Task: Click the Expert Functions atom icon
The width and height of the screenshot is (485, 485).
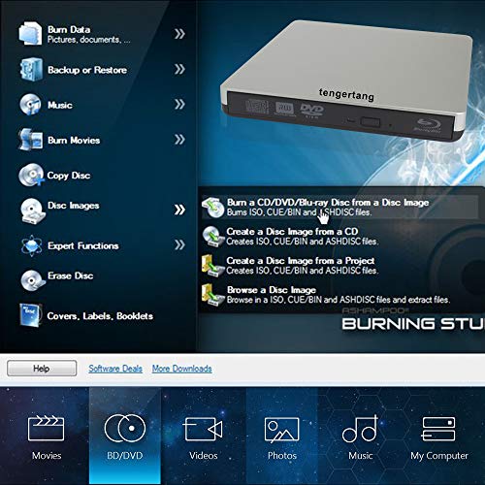Action: (x=31, y=245)
